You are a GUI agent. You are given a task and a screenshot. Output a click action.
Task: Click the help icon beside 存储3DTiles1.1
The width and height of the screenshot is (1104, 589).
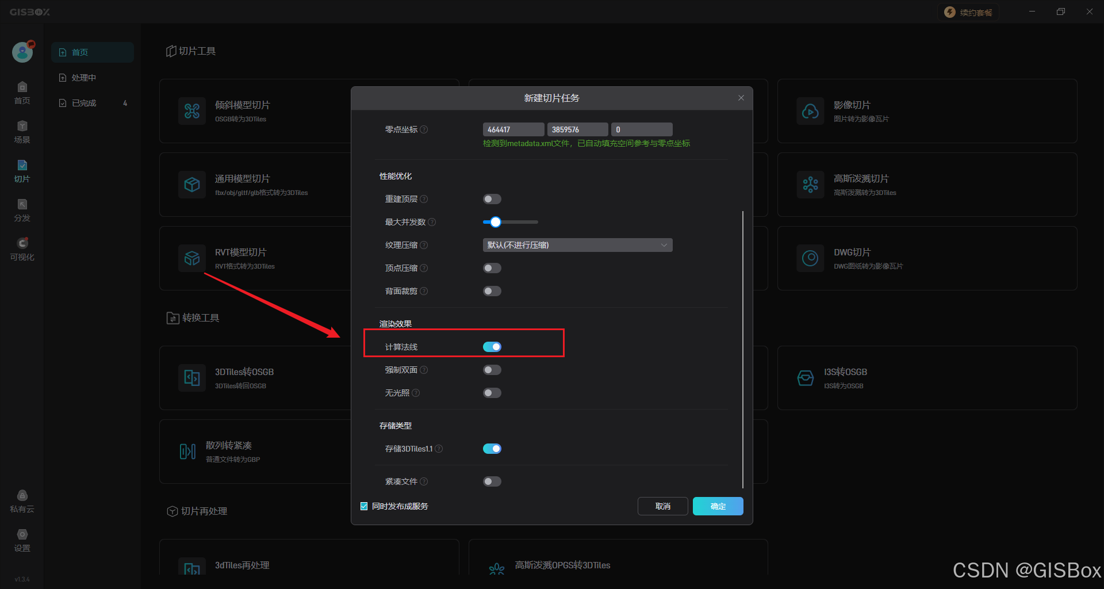pos(439,449)
